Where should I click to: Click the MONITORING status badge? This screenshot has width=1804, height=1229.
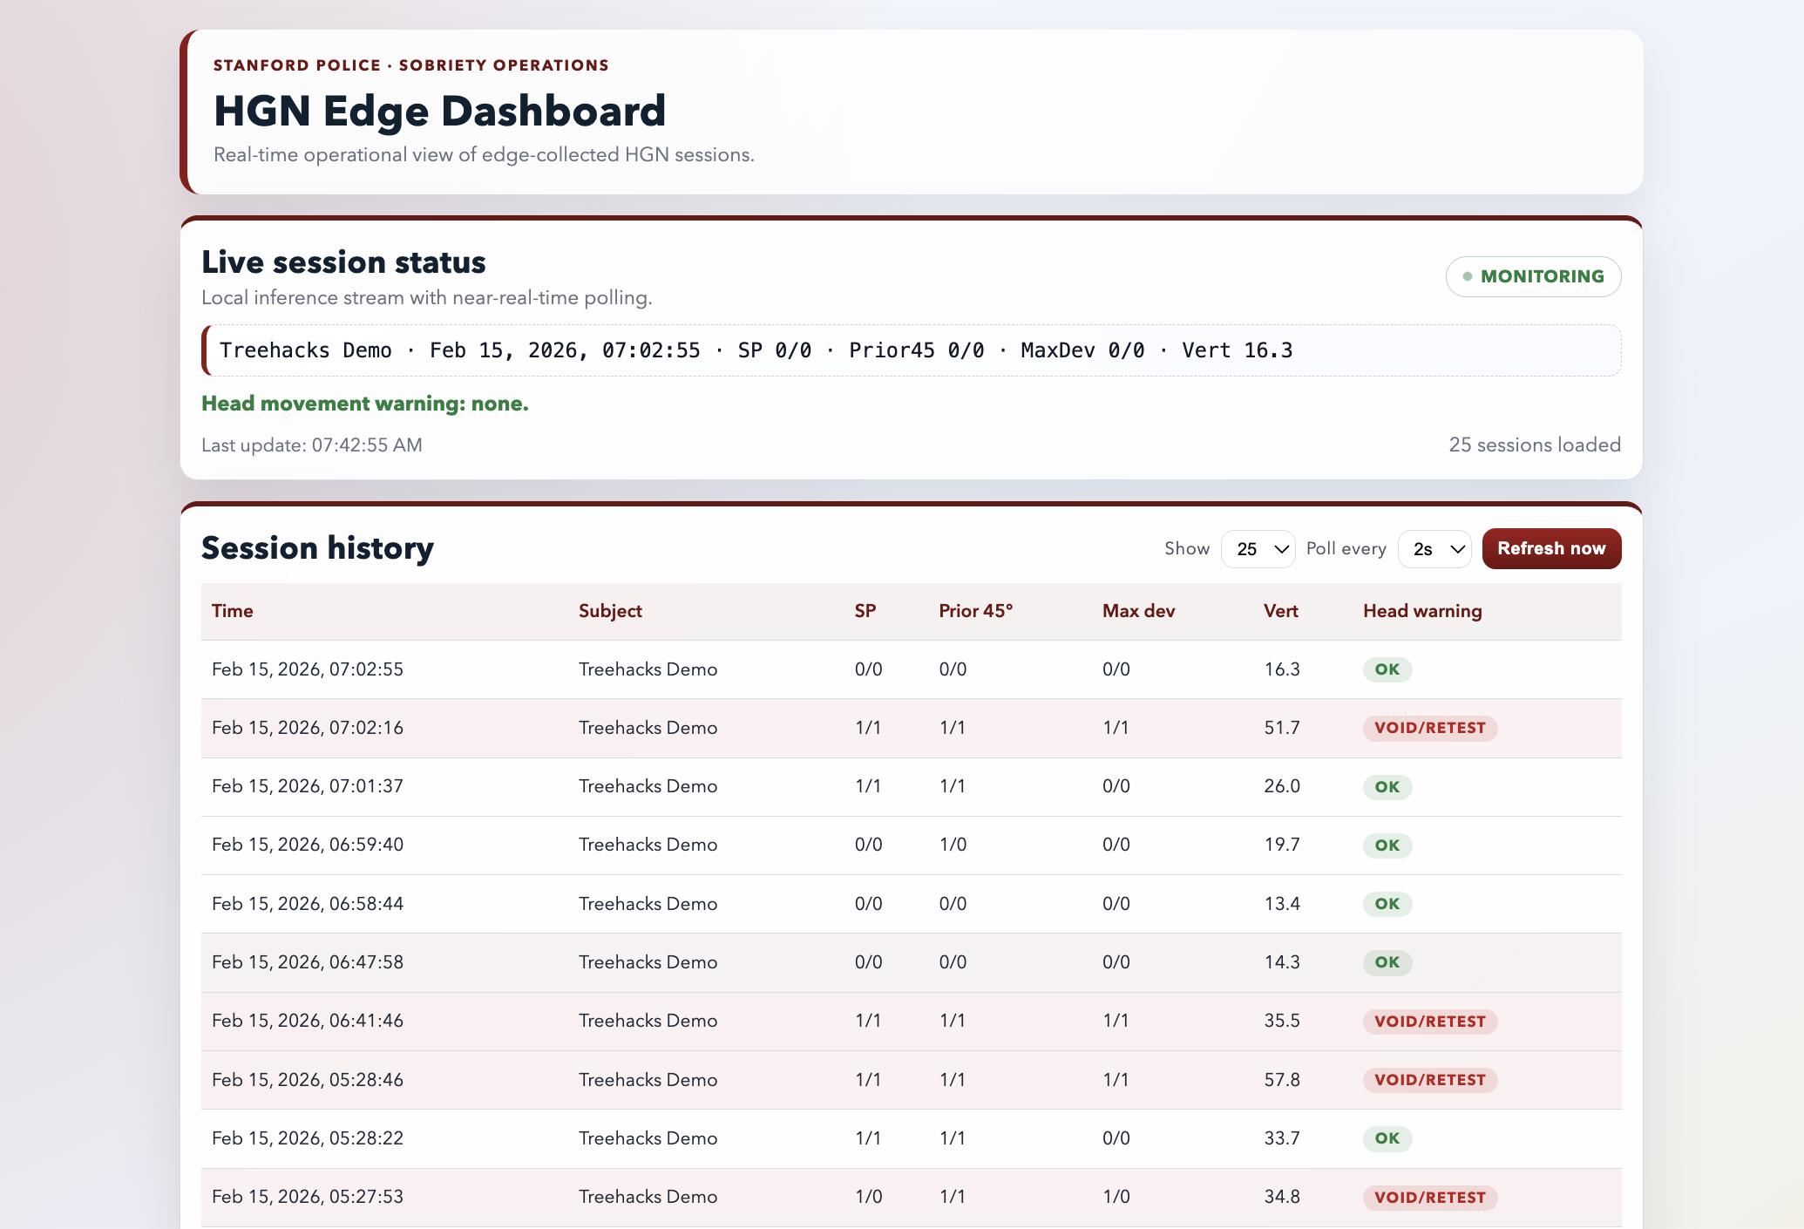1533,276
